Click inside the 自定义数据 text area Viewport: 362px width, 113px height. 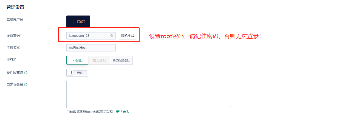coord(149,94)
